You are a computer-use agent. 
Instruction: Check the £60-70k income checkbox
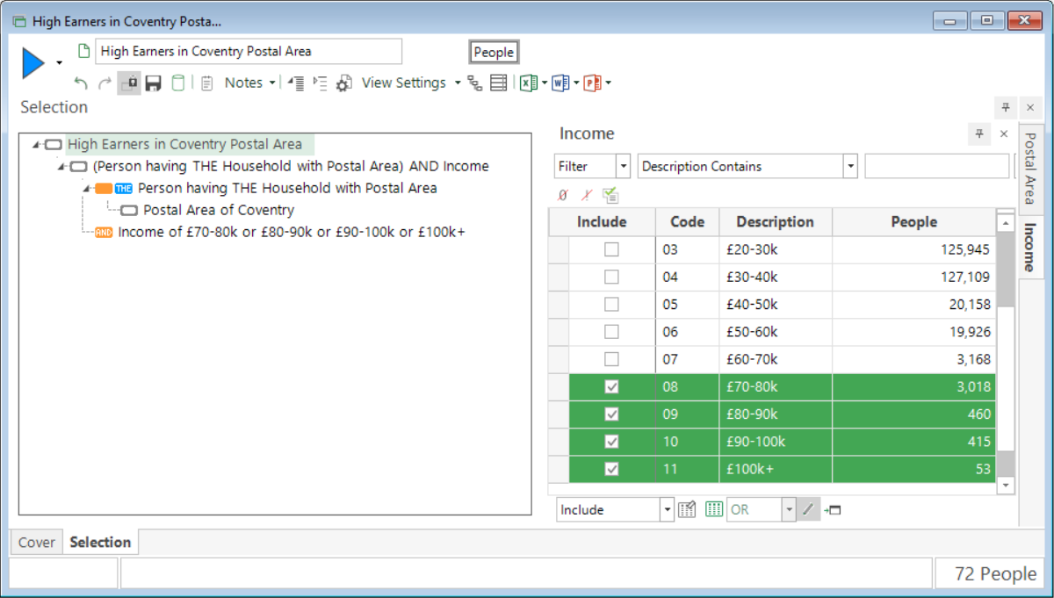click(612, 359)
